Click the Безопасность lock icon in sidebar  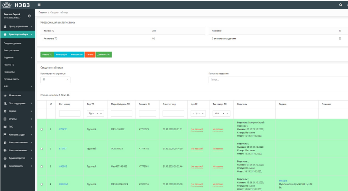5,166
